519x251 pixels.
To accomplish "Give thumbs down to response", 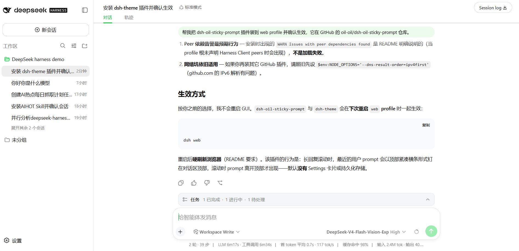I will (x=207, y=183).
